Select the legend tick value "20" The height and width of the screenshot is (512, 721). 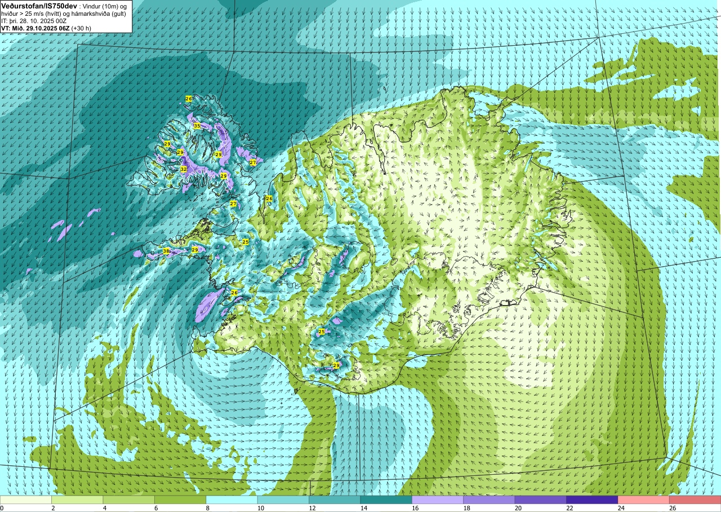pyautogui.click(x=518, y=508)
